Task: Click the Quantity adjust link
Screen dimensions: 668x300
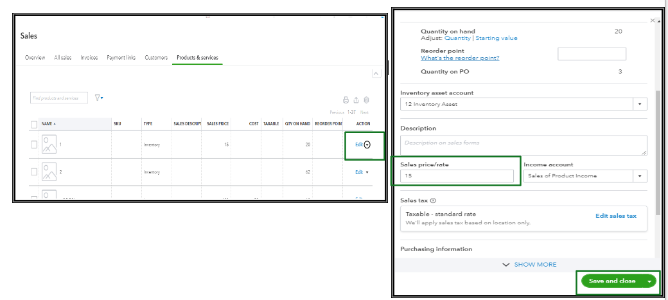Action: pyautogui.click(x=457, y=38)
